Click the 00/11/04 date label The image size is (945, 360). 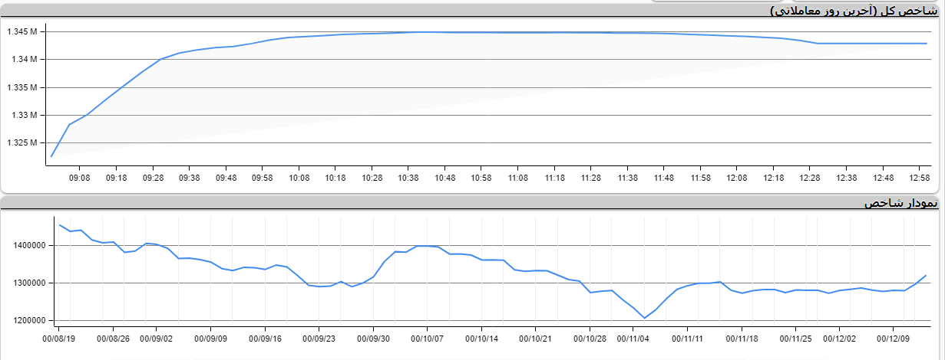coord(634,337)
